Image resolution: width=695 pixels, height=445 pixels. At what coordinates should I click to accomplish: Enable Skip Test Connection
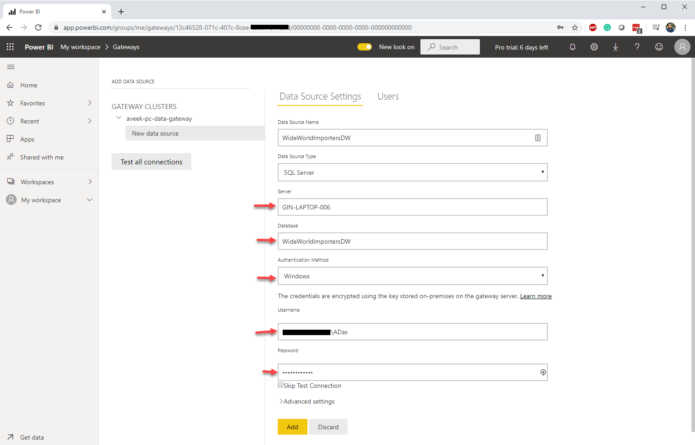coord(280,385)
